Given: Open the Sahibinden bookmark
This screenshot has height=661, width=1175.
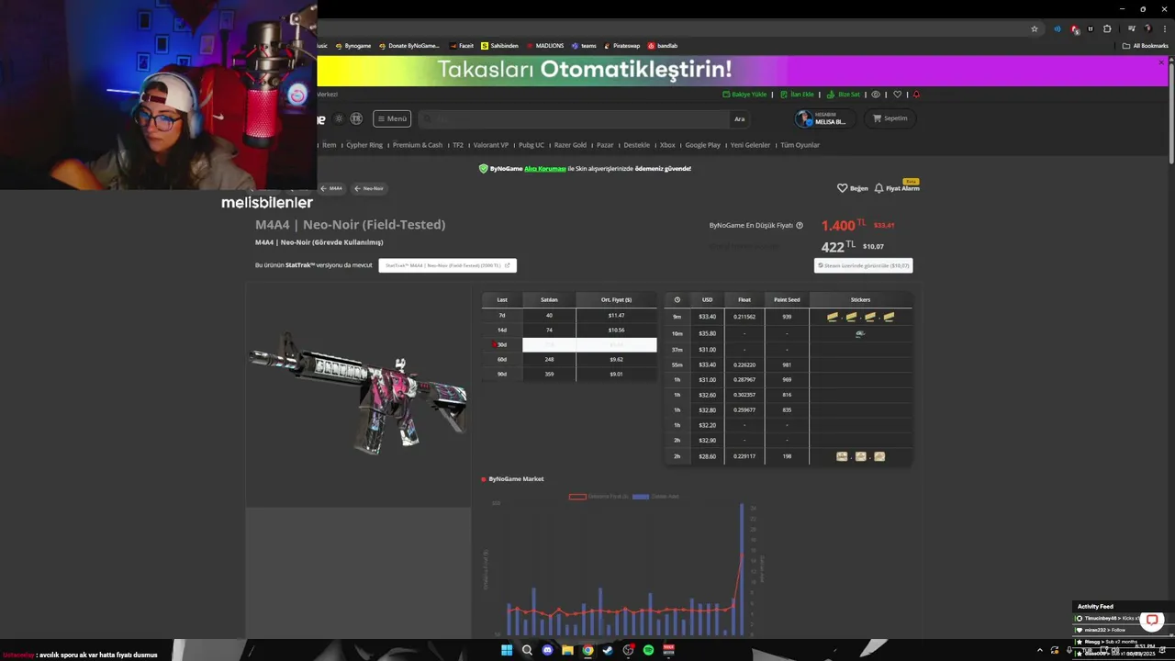Looking at the screenshot, I should click(500, 46).
